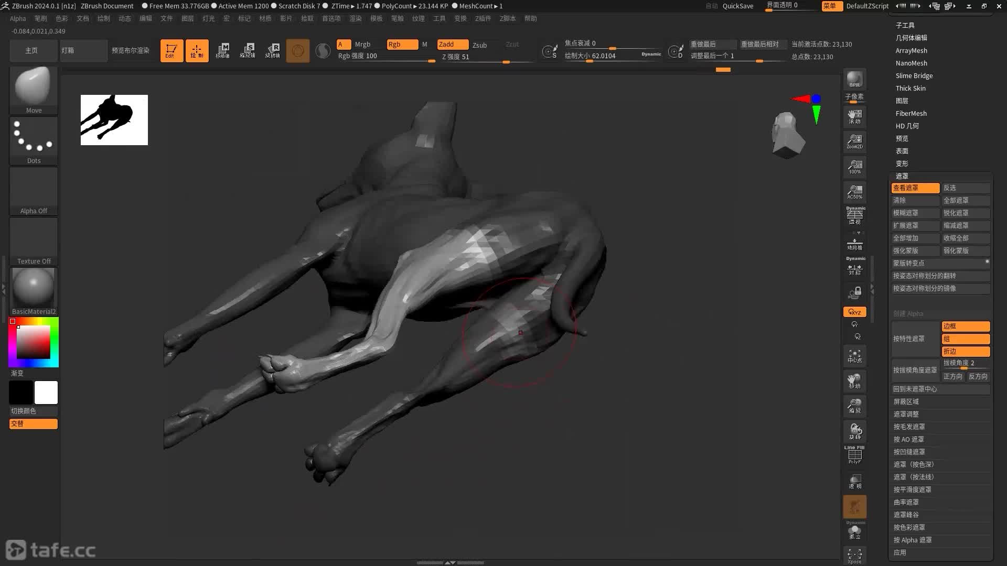Click the 100% actual size icon
1007x566 pixels.
pyautogui.click(x=854, y=167)
